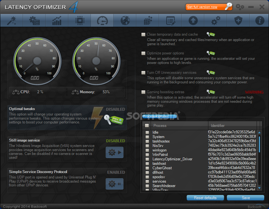Sort by Process column header
This screenshot has height=209, width=269.
179,126
